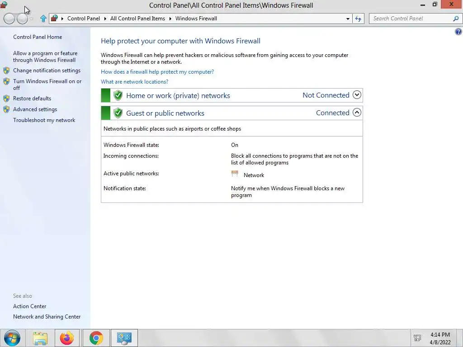
Task: Open How does a firewall help link
Action: click(x=157, y=72)
